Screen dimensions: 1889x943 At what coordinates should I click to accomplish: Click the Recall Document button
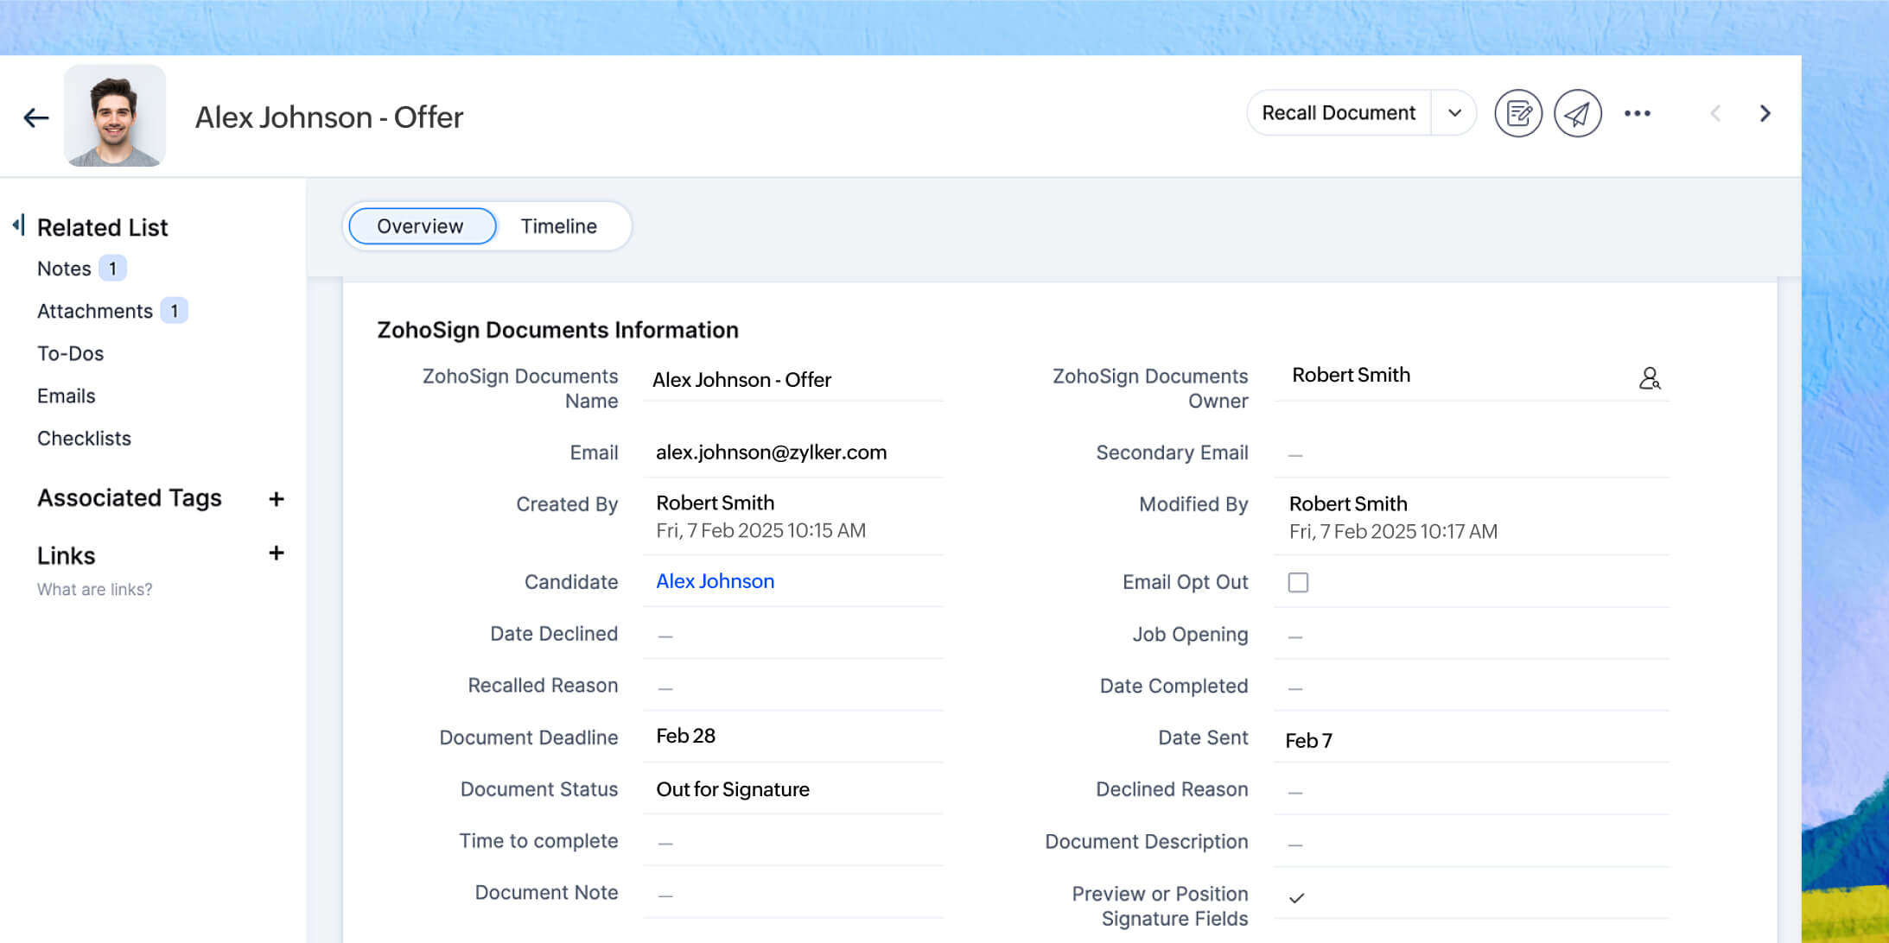point(1339,113)
